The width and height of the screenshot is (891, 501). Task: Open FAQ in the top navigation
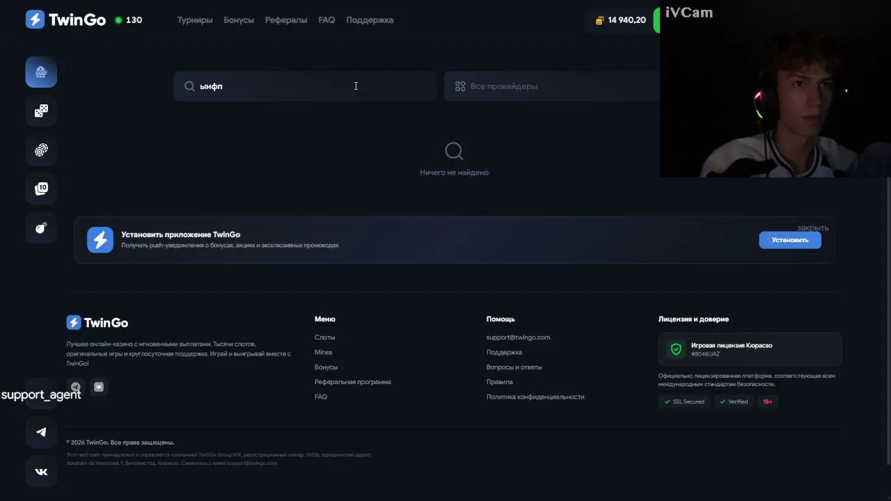326,20
